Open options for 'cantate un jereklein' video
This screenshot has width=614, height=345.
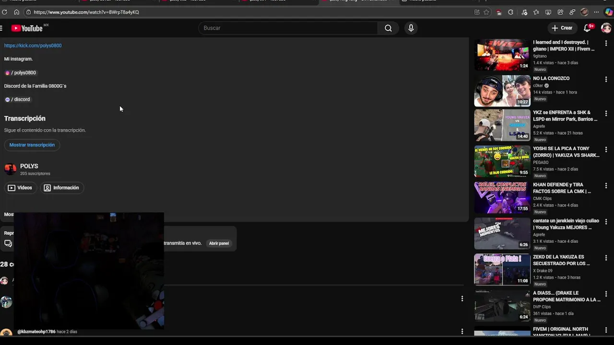606,222
